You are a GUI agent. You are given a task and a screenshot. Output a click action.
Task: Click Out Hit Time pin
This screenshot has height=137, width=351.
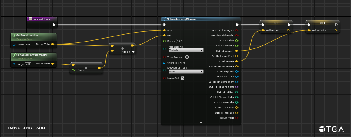pyautogui.click(x=237, y=40)
